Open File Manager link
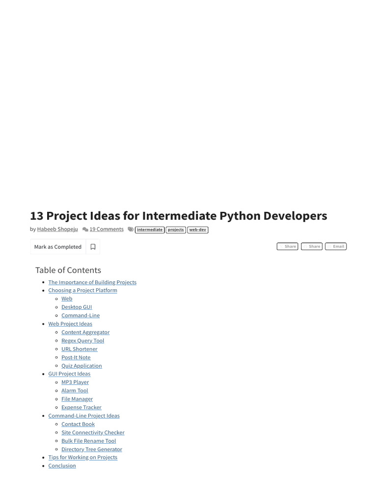 [x=77, y=399]
